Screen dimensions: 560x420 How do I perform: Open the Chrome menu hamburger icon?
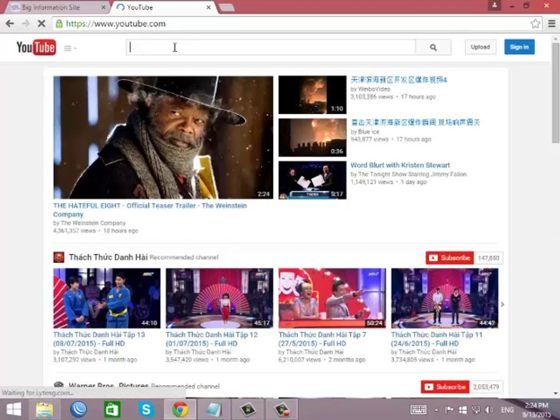pyautogui.click(x=552, y=23)
